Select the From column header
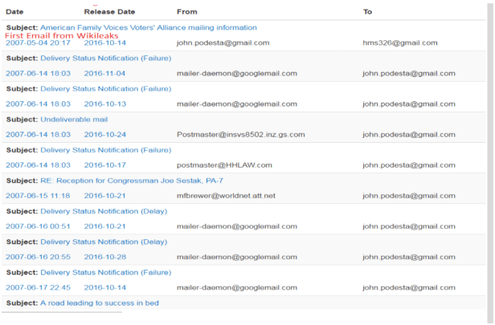495x325 pixels. click(186, 12)
